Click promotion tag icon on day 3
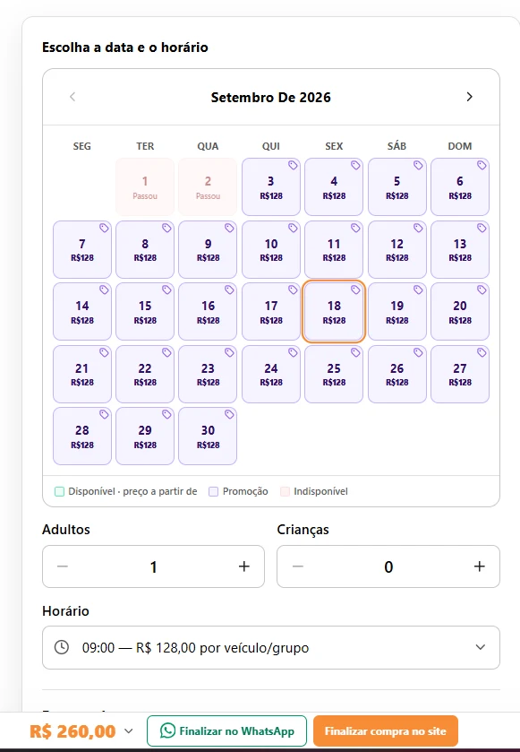 pos(293,166)
